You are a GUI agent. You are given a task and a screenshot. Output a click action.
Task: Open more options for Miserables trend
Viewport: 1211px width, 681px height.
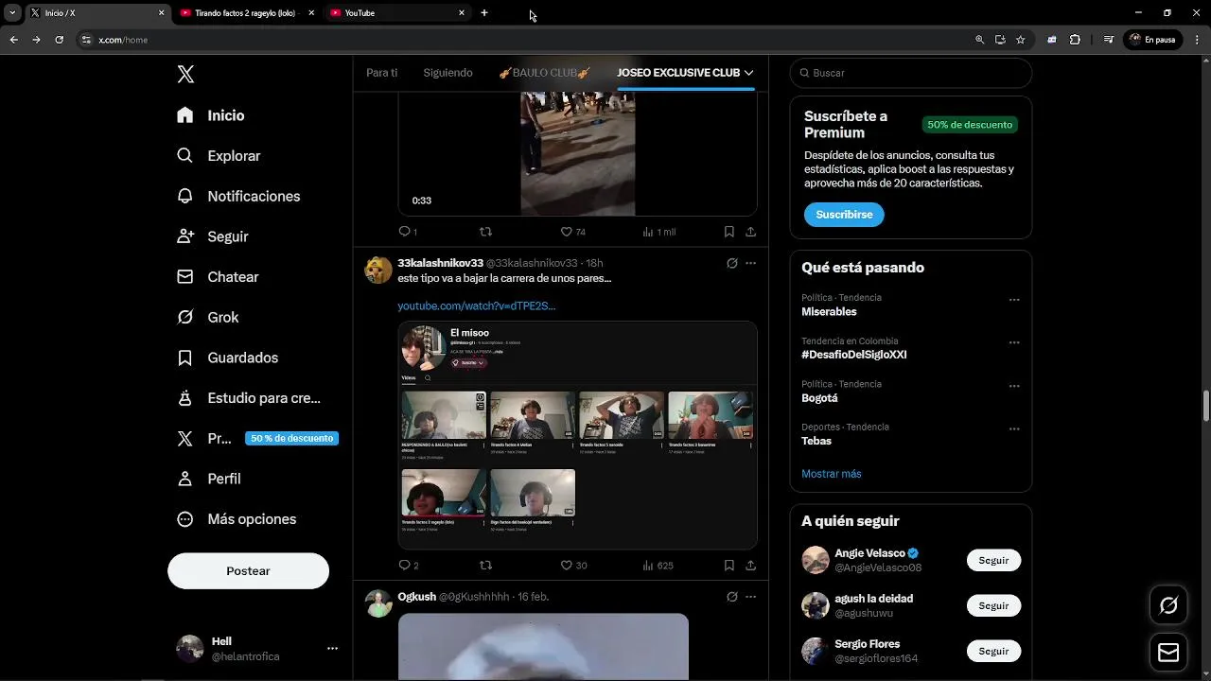1014,300
